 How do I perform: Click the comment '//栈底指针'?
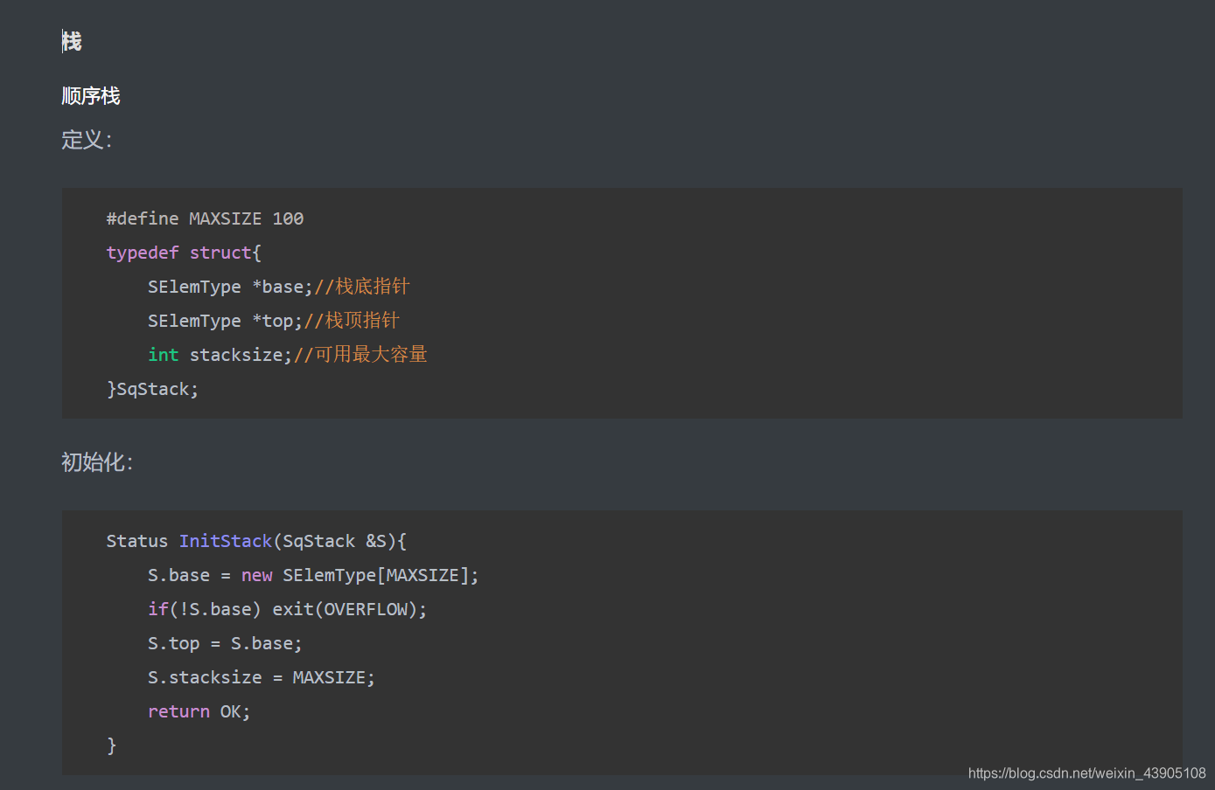click(x=362, y=287)
